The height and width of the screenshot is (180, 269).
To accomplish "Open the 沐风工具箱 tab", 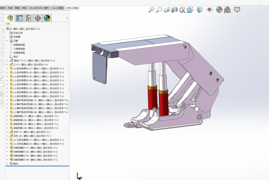I will point(72,8).
